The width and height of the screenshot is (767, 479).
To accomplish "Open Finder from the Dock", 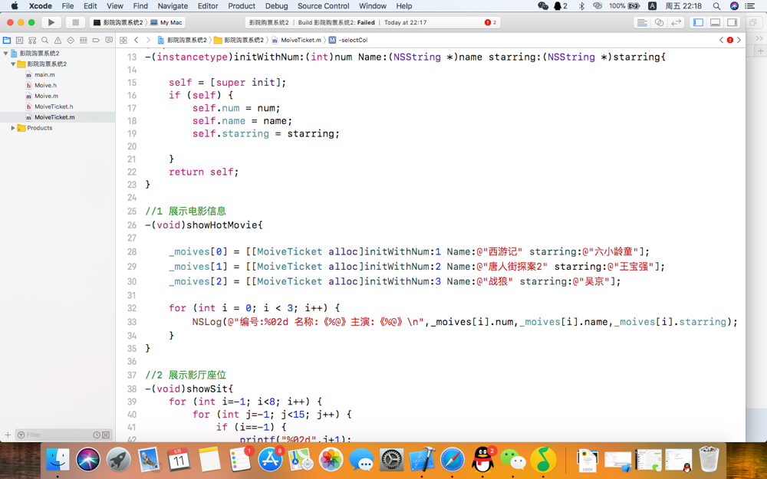I will (58, 460).
